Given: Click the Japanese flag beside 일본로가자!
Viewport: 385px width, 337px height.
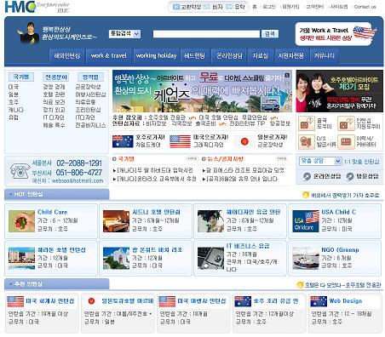Looking at the screenshot, I should (244, 141).
